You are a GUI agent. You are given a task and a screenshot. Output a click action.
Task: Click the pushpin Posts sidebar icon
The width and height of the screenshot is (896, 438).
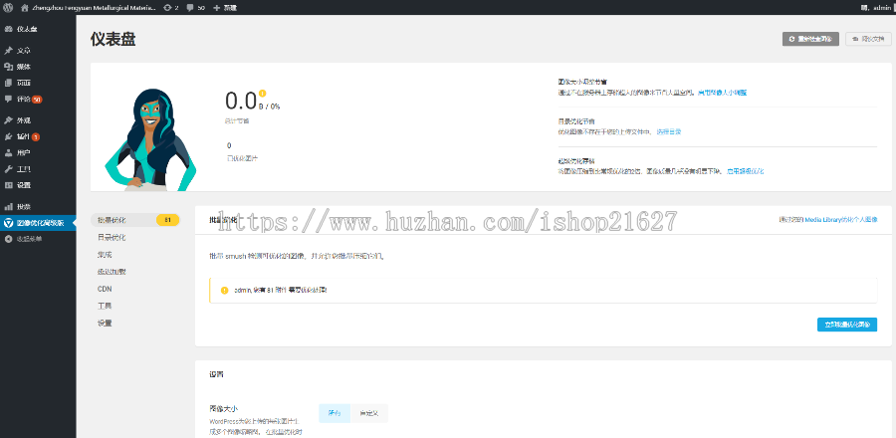(x=9, y=50)
